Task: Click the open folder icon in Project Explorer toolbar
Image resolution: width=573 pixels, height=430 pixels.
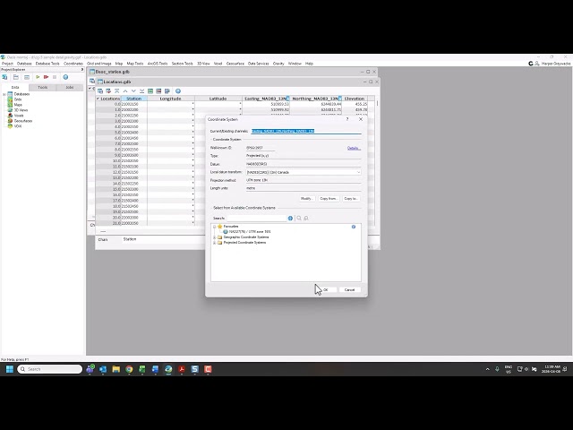Action: [16, 77]
